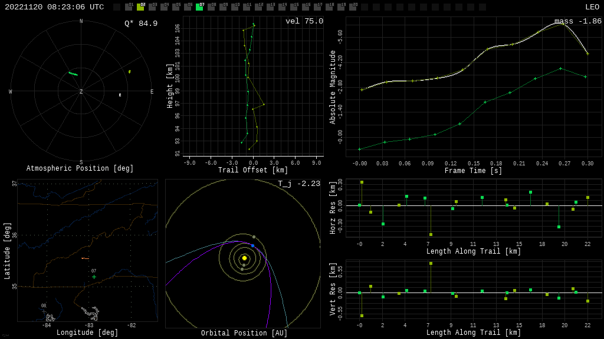Click the Latitude [deg] axis label

(x=7, y=251)
